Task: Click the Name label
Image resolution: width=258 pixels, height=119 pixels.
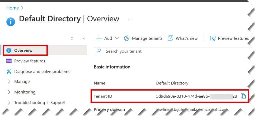Action: [99, 83]
